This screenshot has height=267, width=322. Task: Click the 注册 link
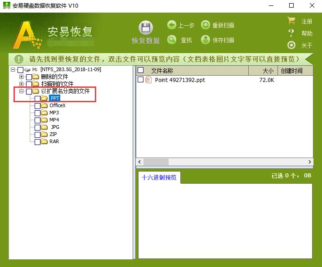coord(307,21)
